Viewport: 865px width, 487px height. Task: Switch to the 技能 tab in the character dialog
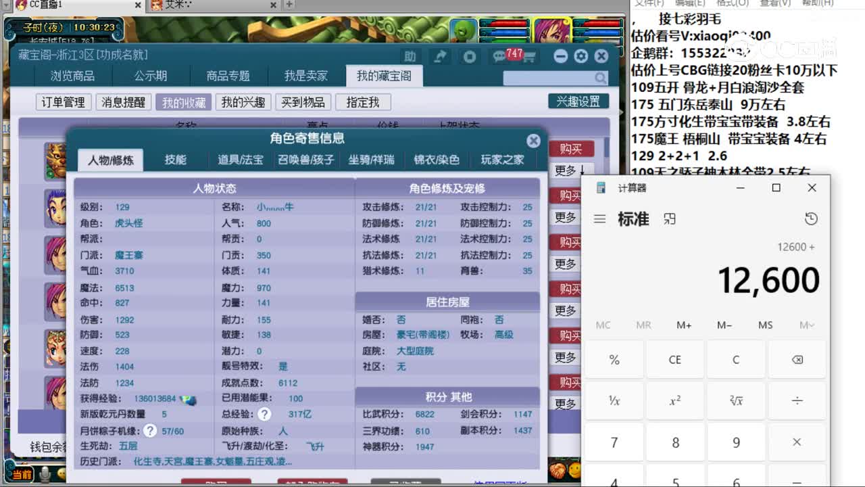click(x=177, y=160)
